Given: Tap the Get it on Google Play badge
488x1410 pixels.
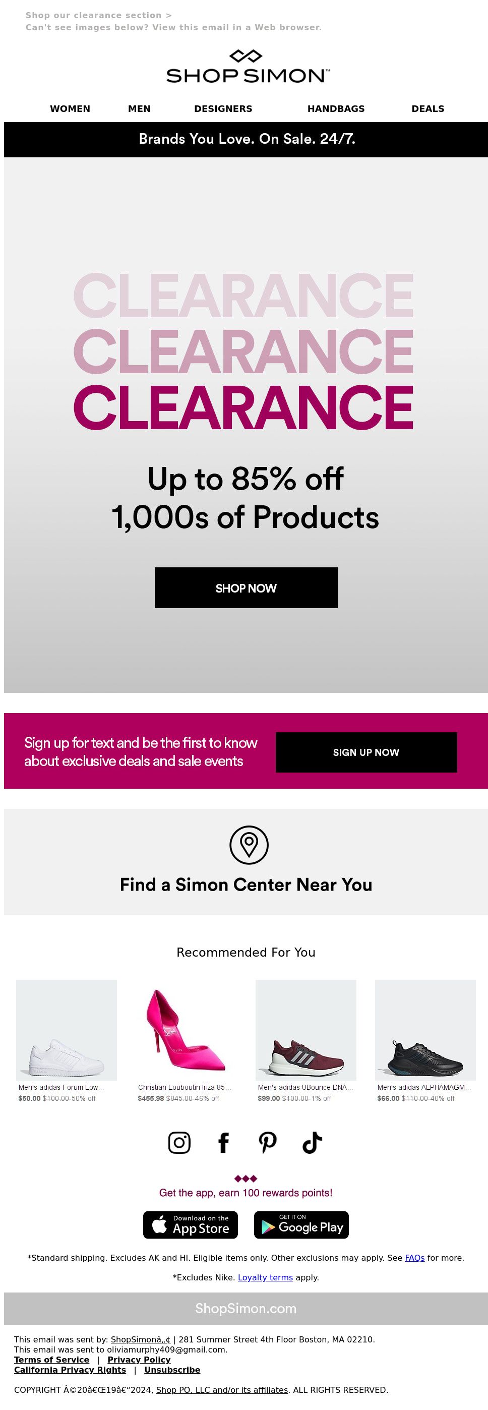Looking at the screenshot, I should 301,1224.
